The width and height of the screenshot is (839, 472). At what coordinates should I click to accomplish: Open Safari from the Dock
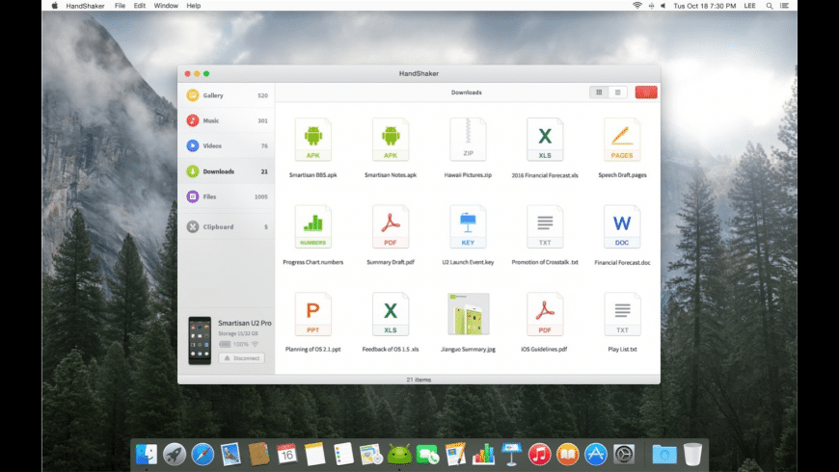(203, 455)
